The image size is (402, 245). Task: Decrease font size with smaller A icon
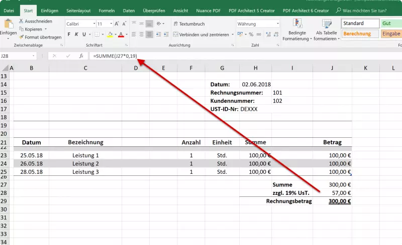tap(124, 24)
